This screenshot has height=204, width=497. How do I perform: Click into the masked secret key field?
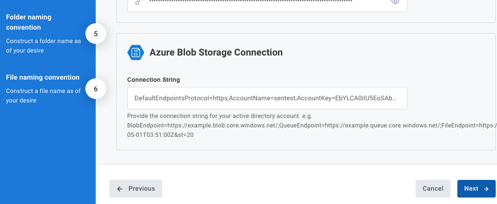(x=259, y=3)
